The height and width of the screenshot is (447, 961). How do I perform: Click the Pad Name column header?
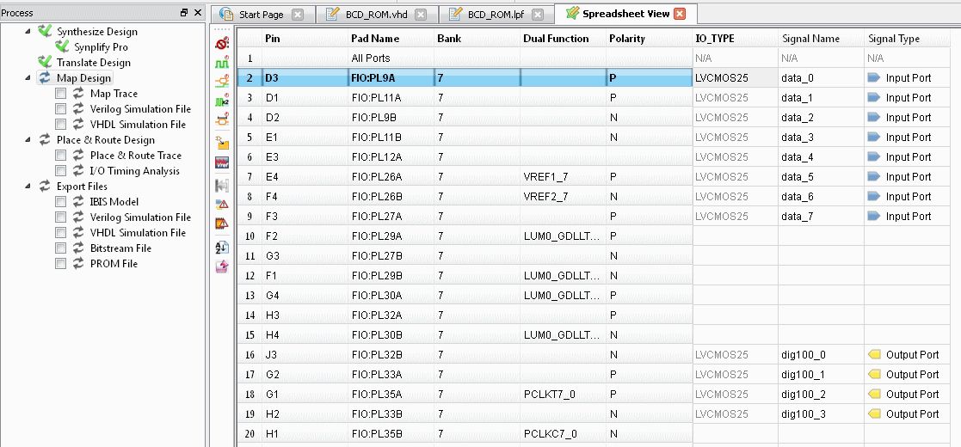pos(391,39)
